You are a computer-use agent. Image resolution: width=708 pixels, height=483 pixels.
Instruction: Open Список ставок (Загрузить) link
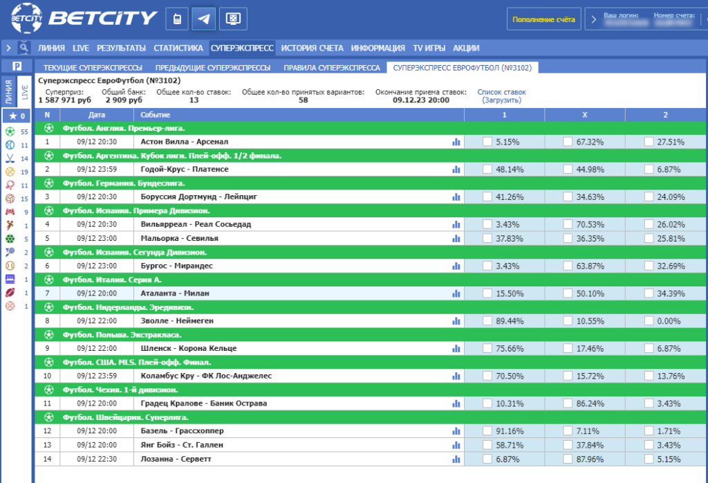(501, 95)
